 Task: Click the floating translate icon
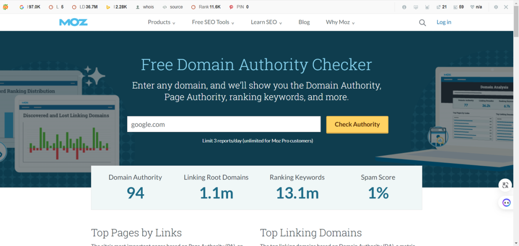tap(506, 185)
